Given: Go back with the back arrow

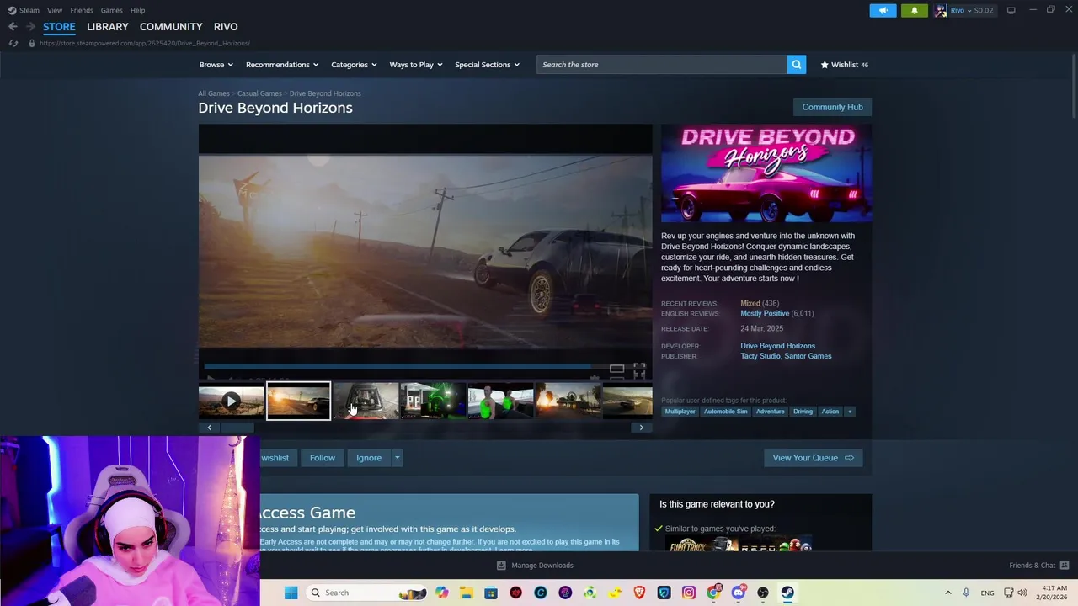Looking at the screenshot, I should point(13,27).
